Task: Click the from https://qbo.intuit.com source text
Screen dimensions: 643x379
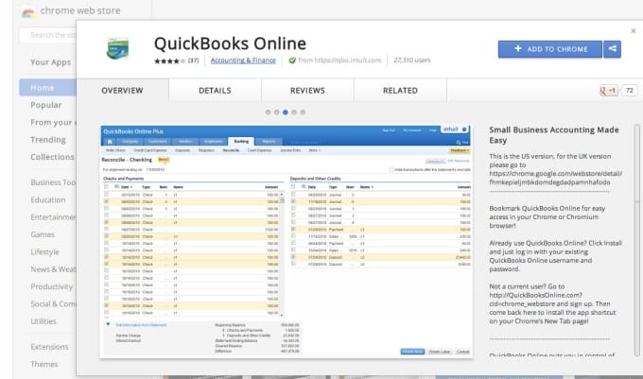Action: (x=339, y=60)
